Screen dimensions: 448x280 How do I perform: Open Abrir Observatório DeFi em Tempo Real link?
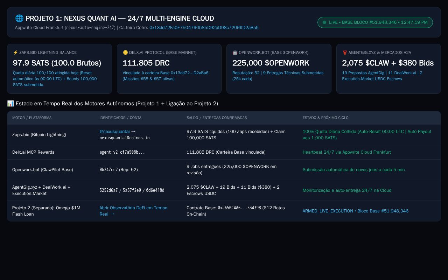(133, 211)
